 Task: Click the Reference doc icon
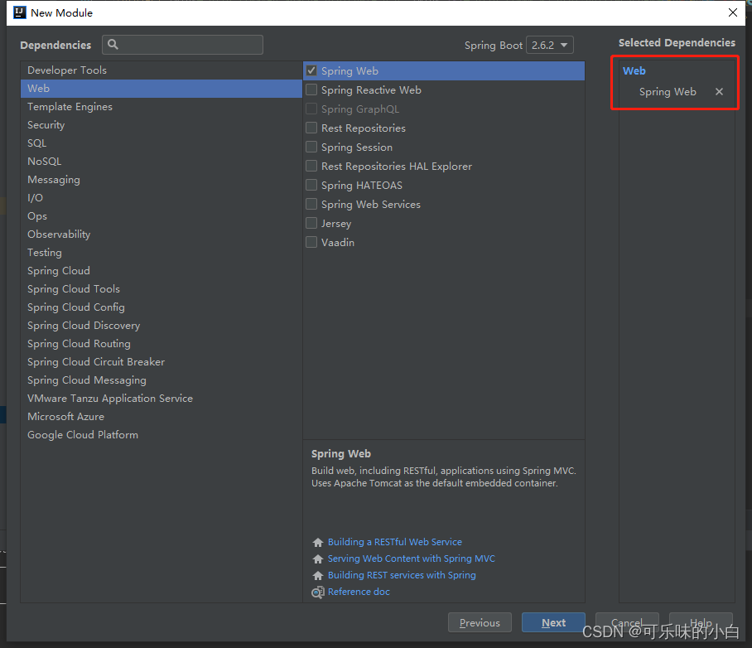point(317,592)
